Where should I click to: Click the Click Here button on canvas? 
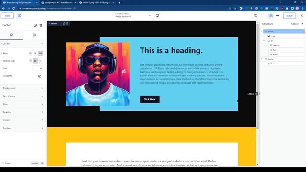click(150, 99)
